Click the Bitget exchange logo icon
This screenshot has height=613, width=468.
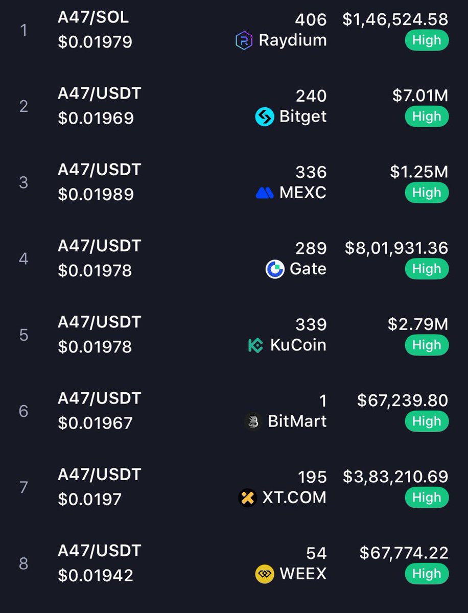tap(265, 117)
